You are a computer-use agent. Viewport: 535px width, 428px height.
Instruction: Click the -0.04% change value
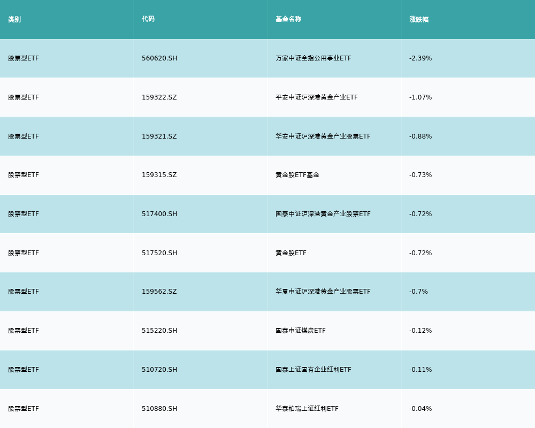point(421,409)
